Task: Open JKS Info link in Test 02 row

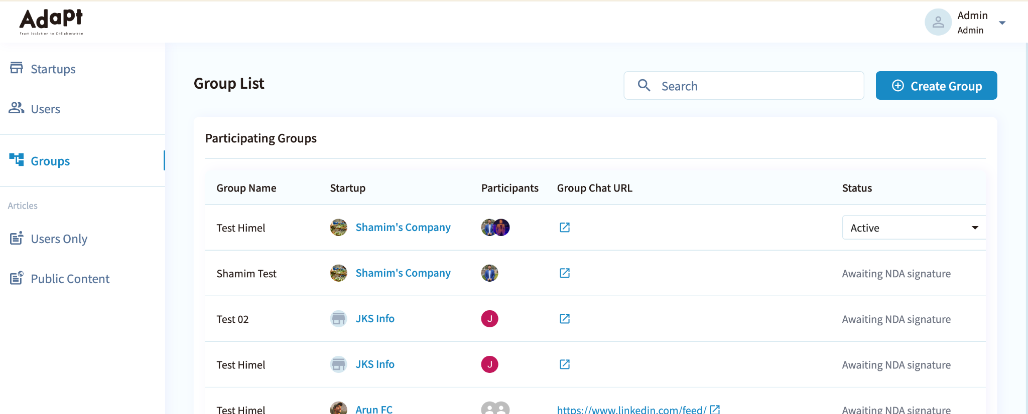Action: click(x=375, y=319)
